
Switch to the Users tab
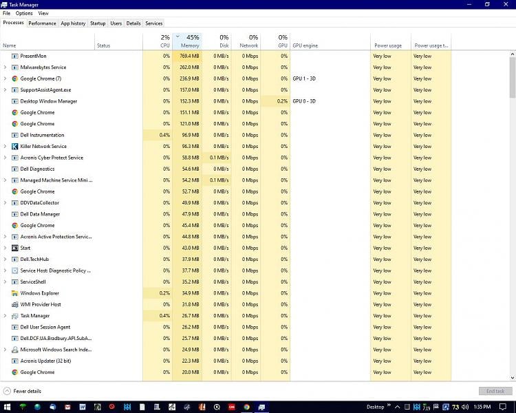[x=116, y=23]
